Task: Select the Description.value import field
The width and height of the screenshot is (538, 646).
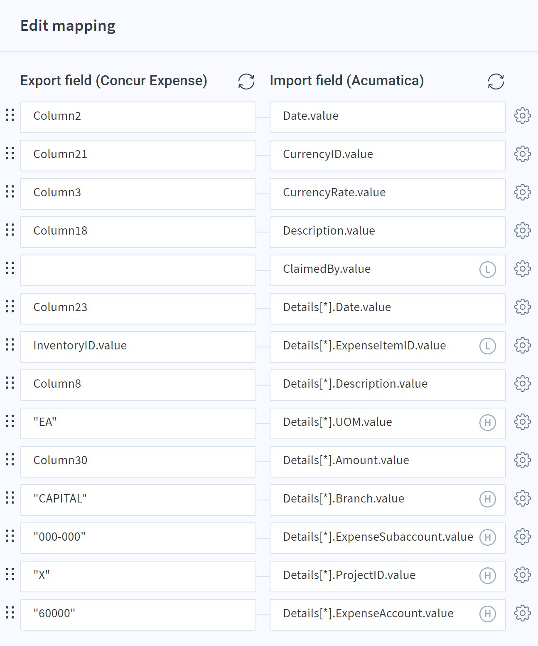Action: click(388, 232)
